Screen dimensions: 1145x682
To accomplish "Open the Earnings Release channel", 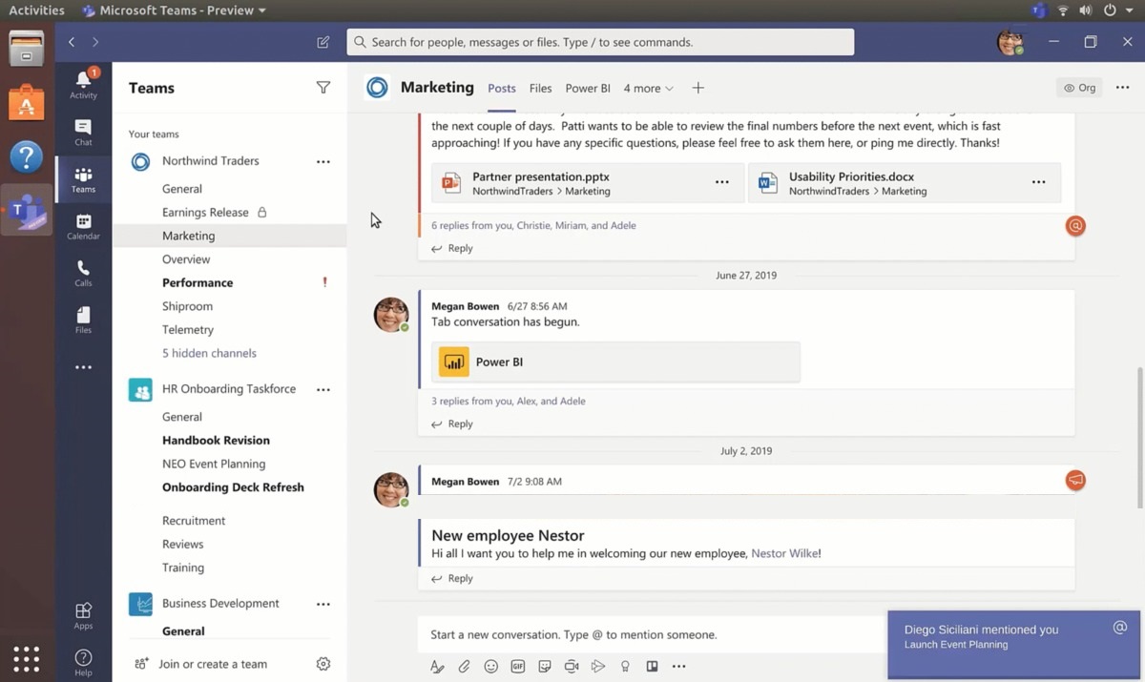I will pos(205,213).
